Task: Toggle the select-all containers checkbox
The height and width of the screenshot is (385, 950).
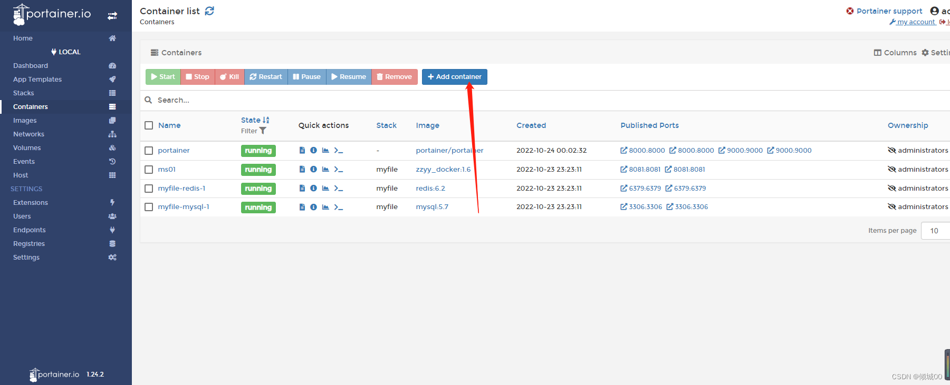Action: pos(149,125)
